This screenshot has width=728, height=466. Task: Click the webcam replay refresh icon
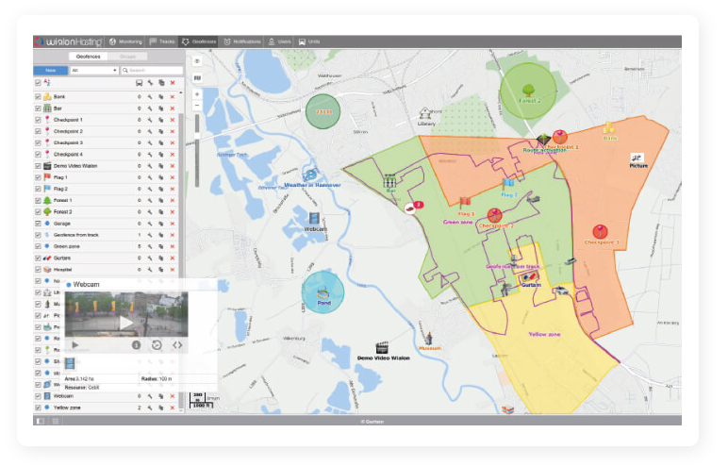click(157, 345)
